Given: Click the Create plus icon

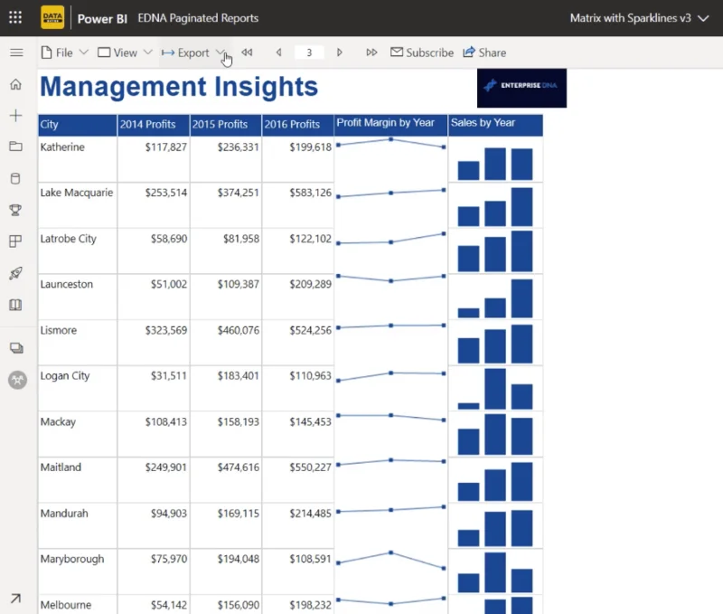Looking at the screenshot, I should coord(15,116).
